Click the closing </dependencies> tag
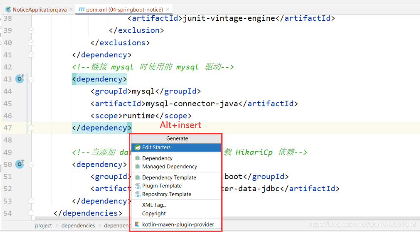 (88, 213)
